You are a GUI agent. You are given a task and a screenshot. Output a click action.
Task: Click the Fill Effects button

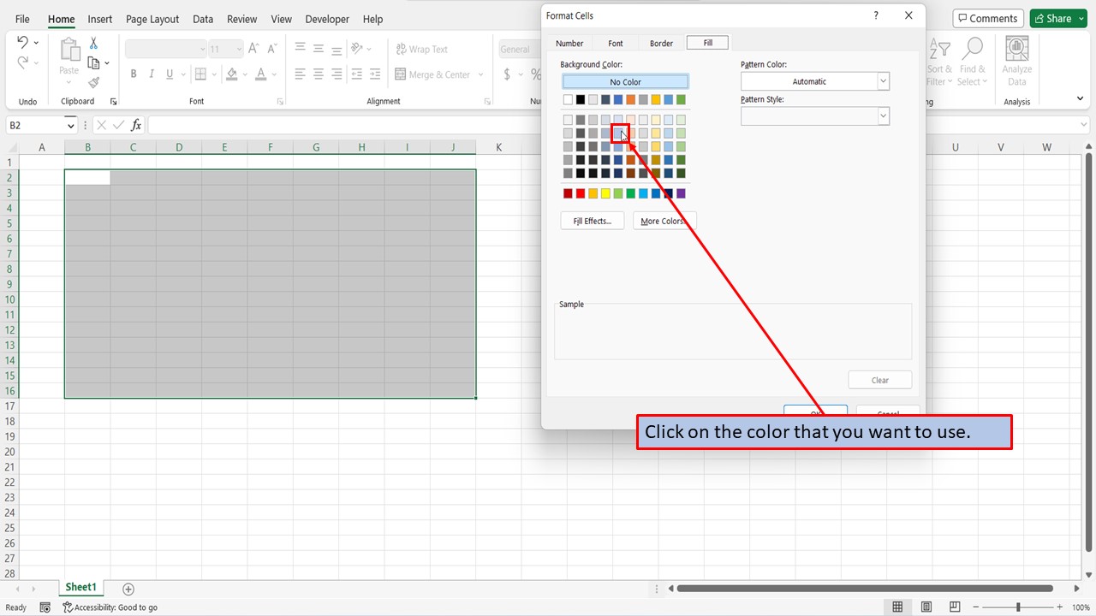pos(592,221)
